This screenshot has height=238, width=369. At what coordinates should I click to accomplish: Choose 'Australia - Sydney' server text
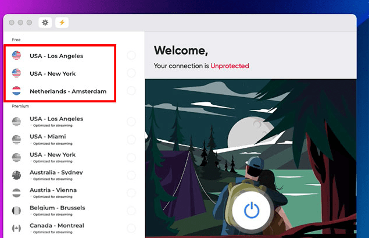56,172
